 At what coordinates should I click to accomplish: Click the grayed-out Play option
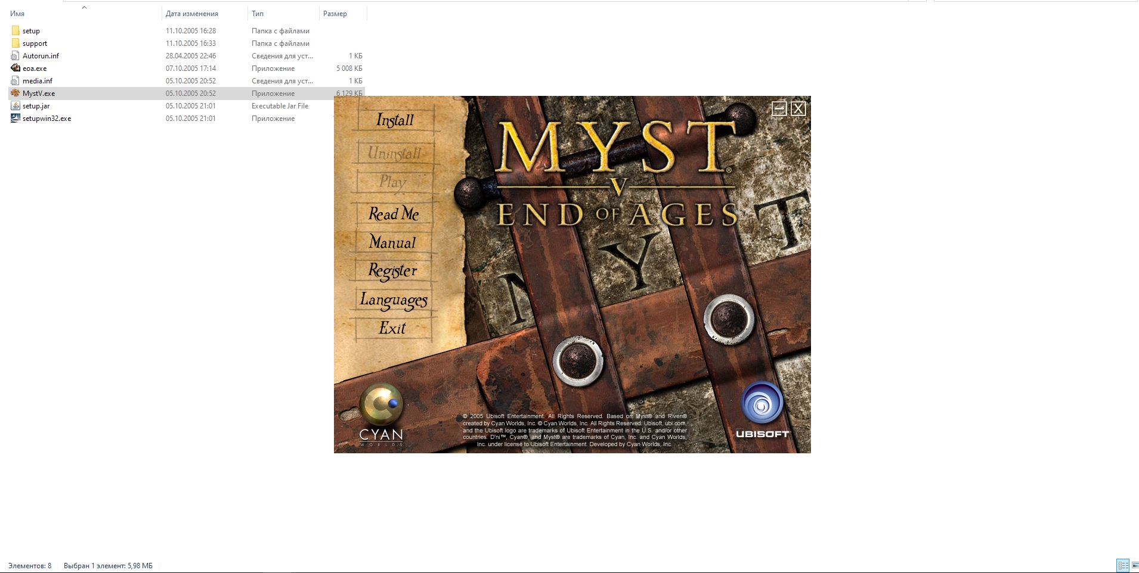click(392, 182)
